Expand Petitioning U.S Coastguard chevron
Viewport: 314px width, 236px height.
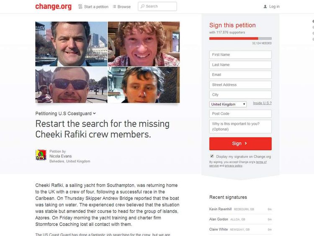coord(94,113)
